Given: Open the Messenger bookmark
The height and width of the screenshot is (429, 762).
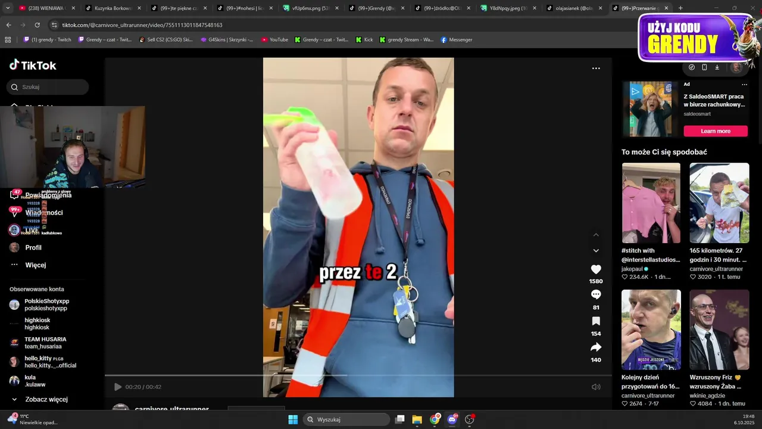Looking at the screenshot, I should [457, 40].
